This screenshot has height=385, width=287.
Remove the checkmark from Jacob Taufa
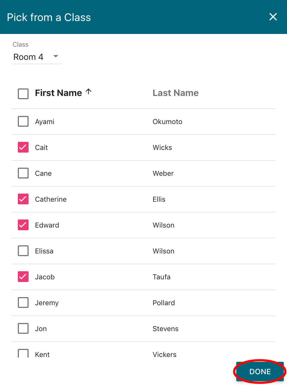[23, 277]
